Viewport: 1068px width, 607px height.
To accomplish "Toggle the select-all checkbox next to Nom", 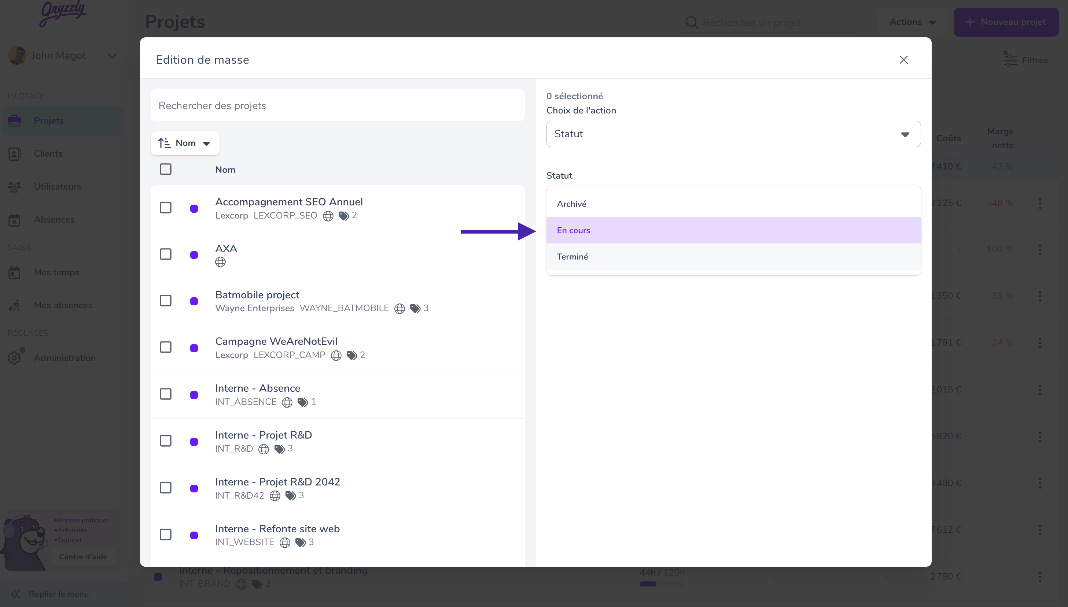I will coord(166,169).
